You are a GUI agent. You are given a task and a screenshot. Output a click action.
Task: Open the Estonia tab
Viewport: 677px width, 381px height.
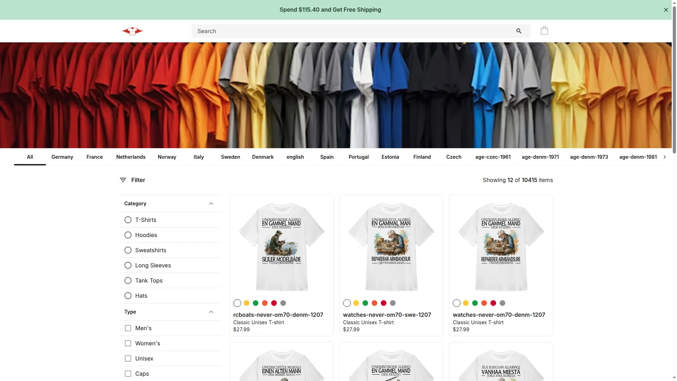tap(390, 157)
